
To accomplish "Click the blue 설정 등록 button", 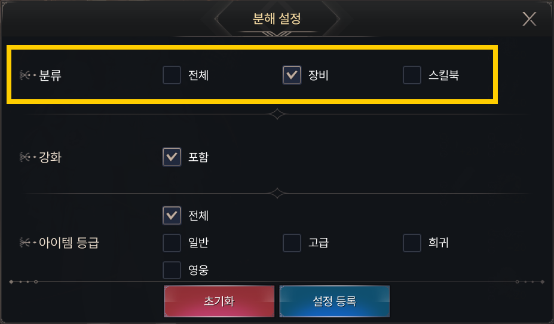I will (334, 301).
